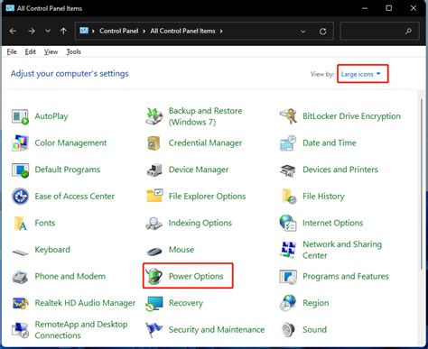This screenshot has width=428, height=349.
Task: Open the Keyboard link text
Action: [x=52, y=250]
